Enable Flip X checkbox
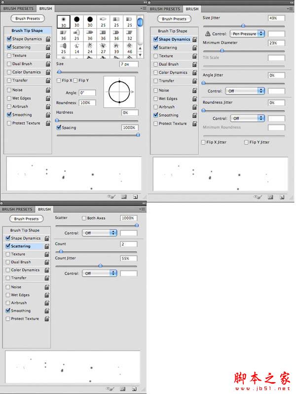 click(59, 81)
